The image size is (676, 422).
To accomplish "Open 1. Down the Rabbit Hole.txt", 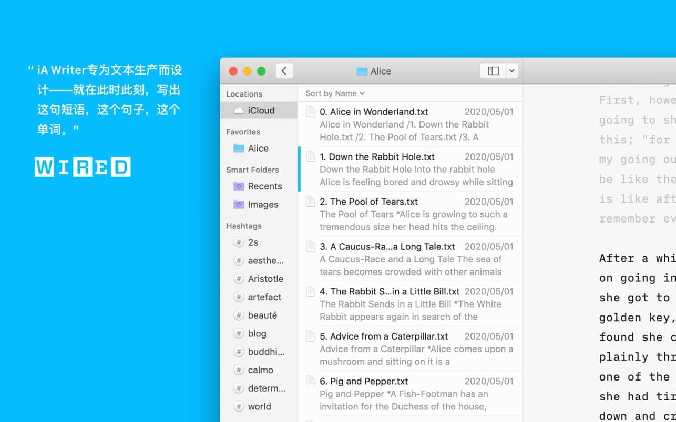I will [x=410, y=169].
